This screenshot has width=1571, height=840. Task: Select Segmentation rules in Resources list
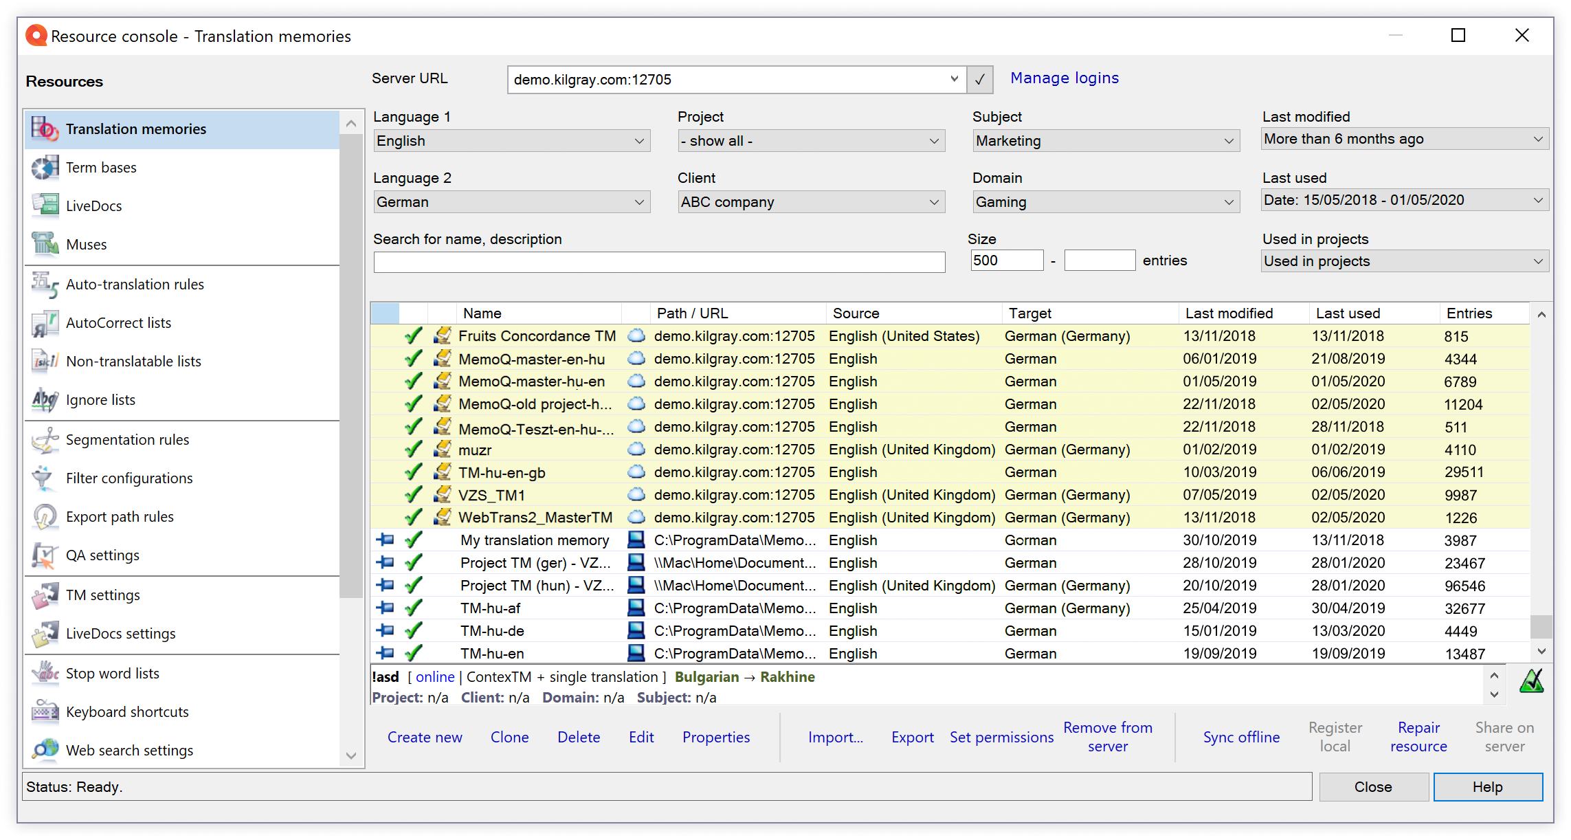[x=127, y=440]
